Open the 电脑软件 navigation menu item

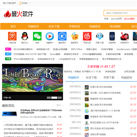33,26
